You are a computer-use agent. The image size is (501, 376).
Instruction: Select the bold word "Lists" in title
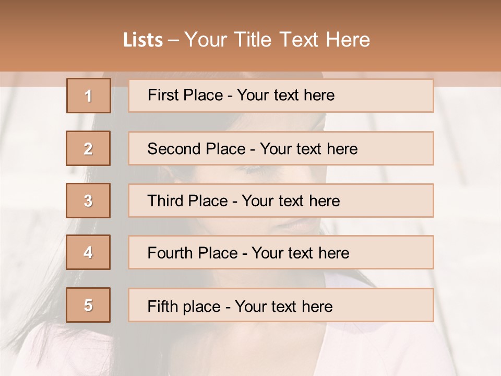[x=143, y=40]
